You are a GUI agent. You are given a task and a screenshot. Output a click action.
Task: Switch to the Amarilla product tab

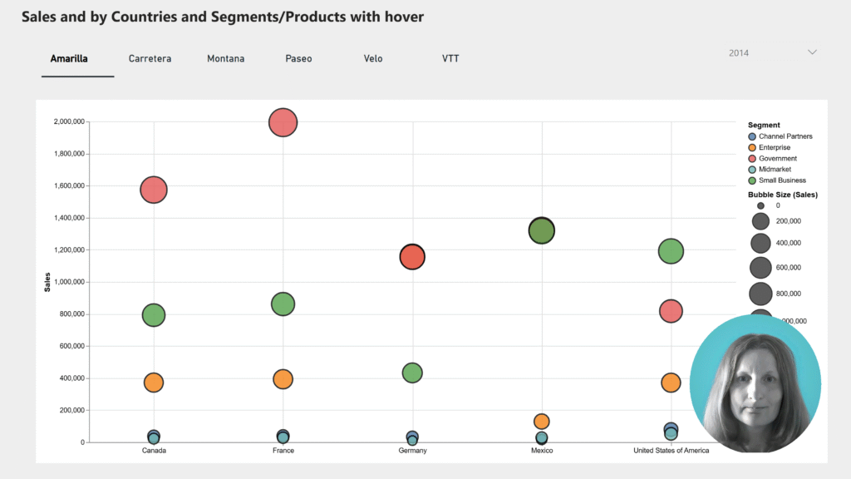69,59
